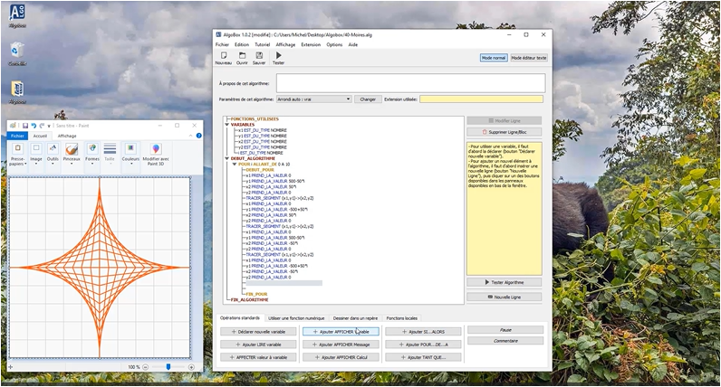Collapse the VARIABLES tree node
The height and width of the screenshot is (387, 721).
tap(227, 125)
